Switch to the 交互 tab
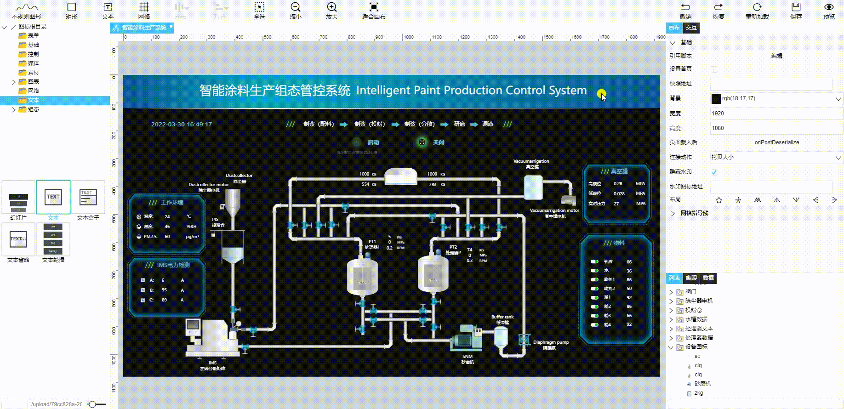The height and width of the screenshot is (409, 844). point(691,28)
